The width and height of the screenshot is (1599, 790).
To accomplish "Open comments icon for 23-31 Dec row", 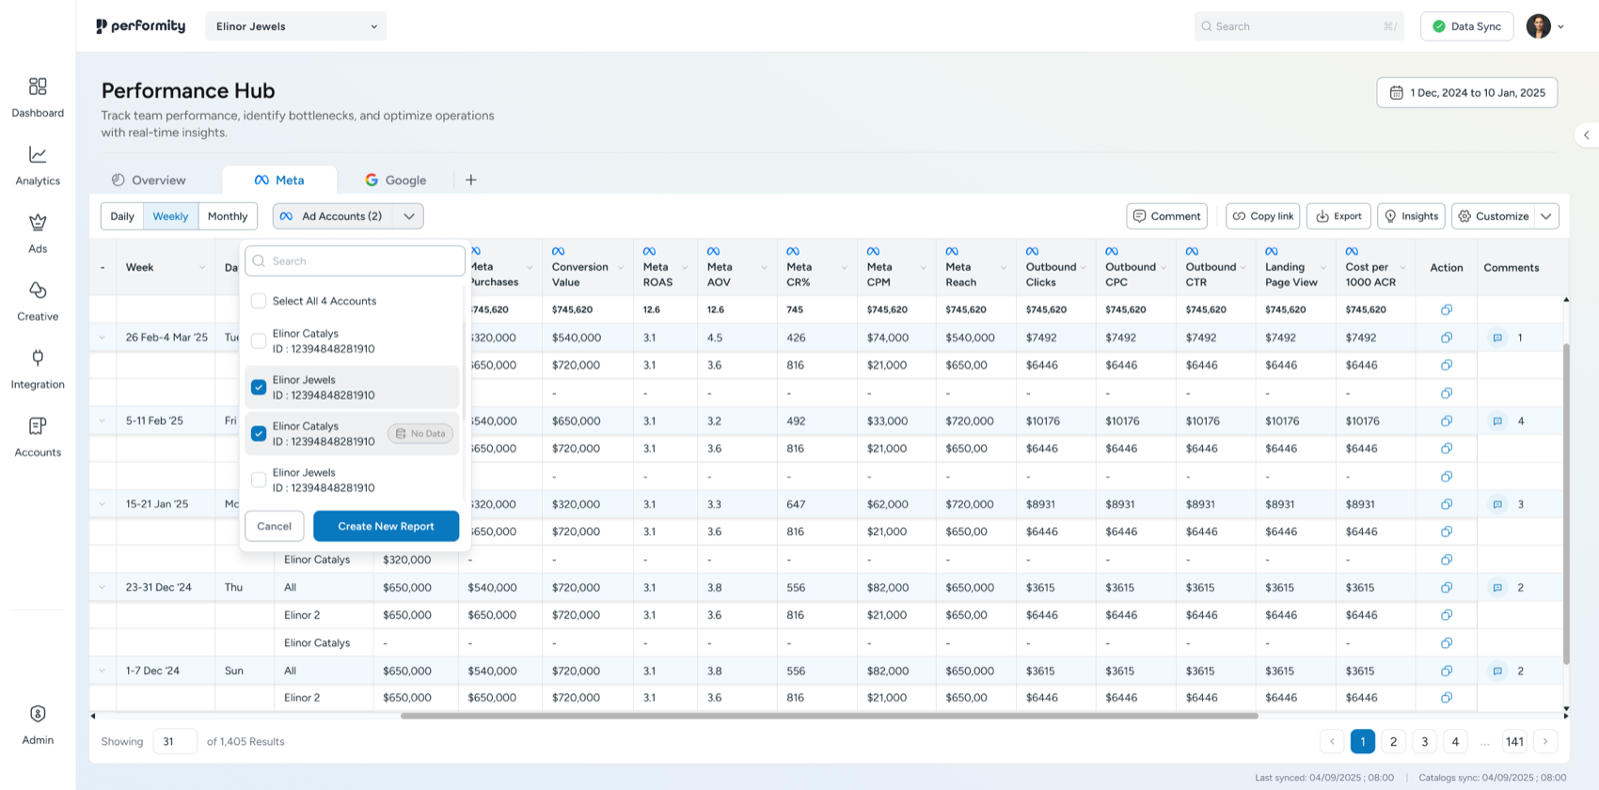I will [1497, 588].
